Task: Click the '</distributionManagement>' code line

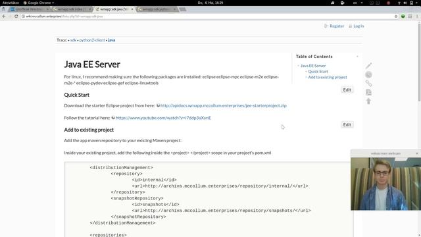Action: coord(122,223)
